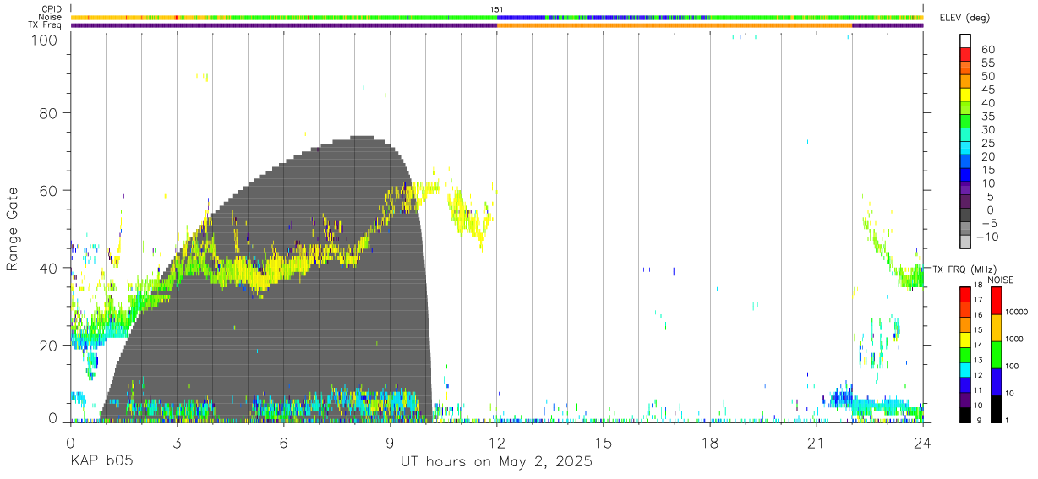Viewport: 1038px width, 479px height.
Task: Pick the white top segment of ELEV bar
Action: click(965, 41)
